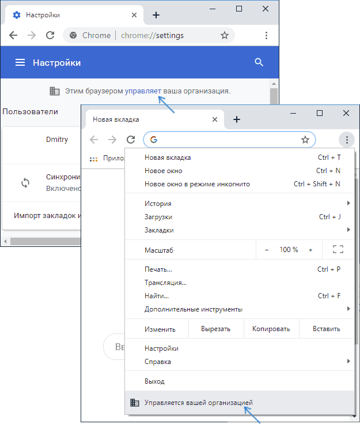This screenshot has height=424, width=360.
Task: Click the управляет link in Settings
Action: click(x=143, y=91)
